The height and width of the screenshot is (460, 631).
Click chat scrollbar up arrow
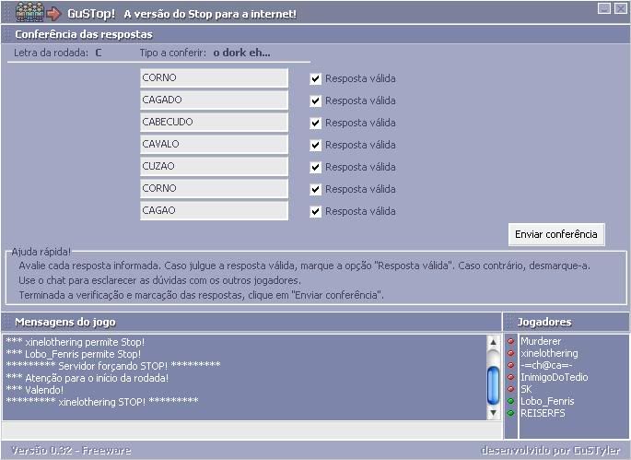click(x=493, y=342)
